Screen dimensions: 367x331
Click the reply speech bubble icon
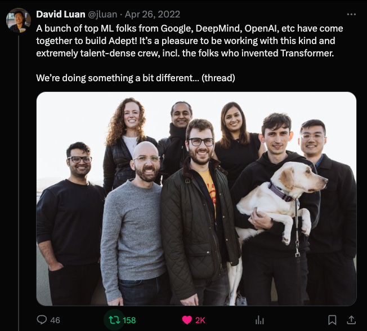(42, 320)
